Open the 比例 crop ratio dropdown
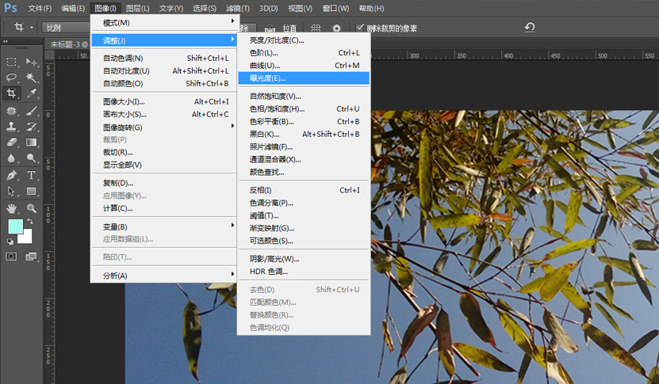 pos(63,28)
